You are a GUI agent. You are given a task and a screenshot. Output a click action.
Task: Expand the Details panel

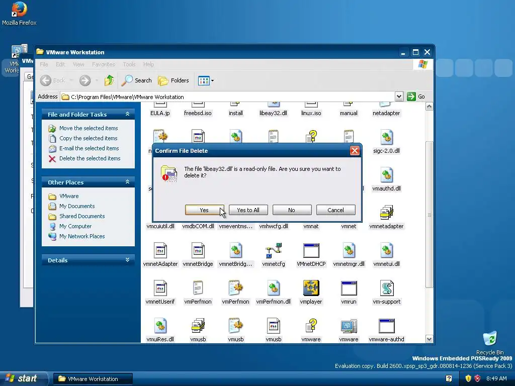click(127, 260)
